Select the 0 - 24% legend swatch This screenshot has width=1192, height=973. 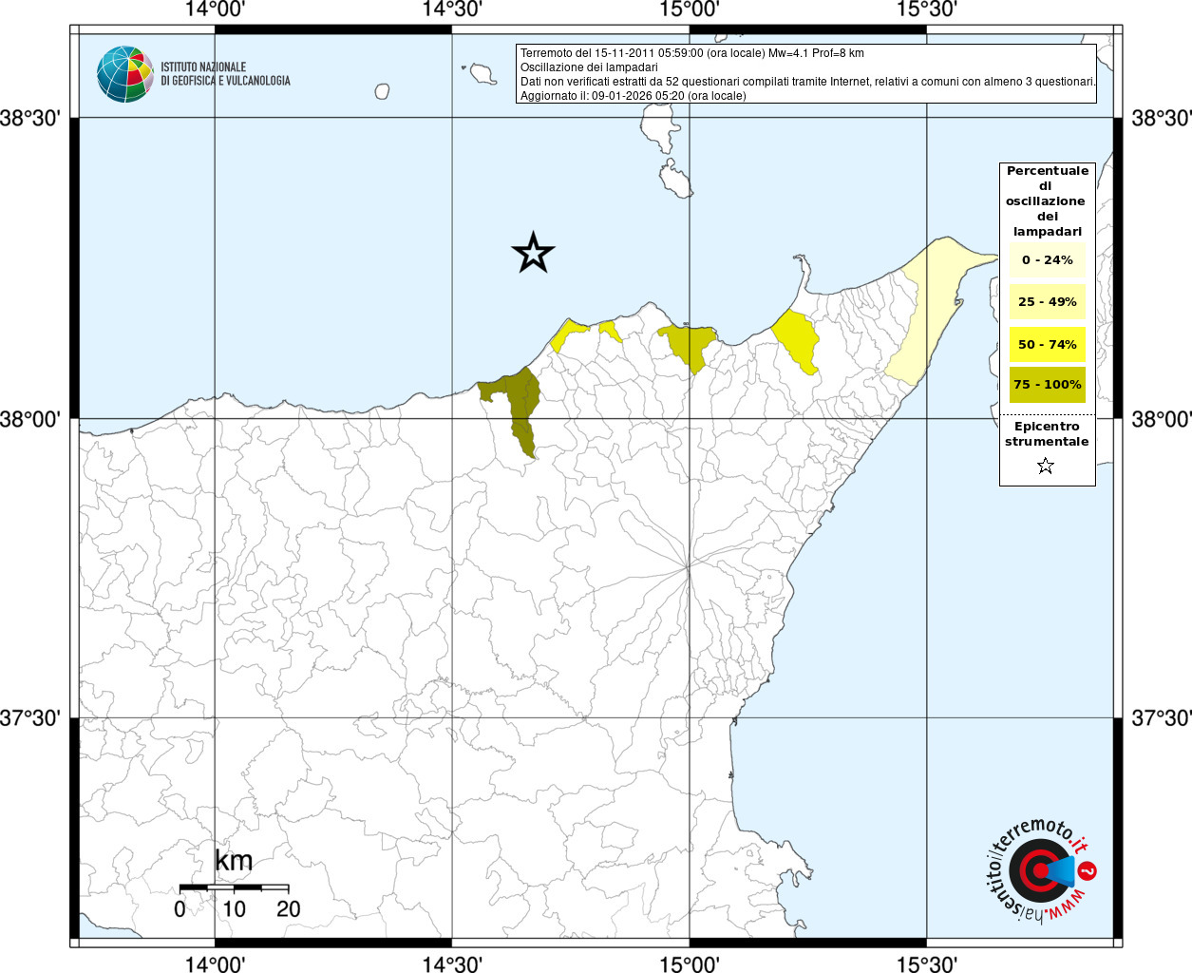(x=1048, y=259)
